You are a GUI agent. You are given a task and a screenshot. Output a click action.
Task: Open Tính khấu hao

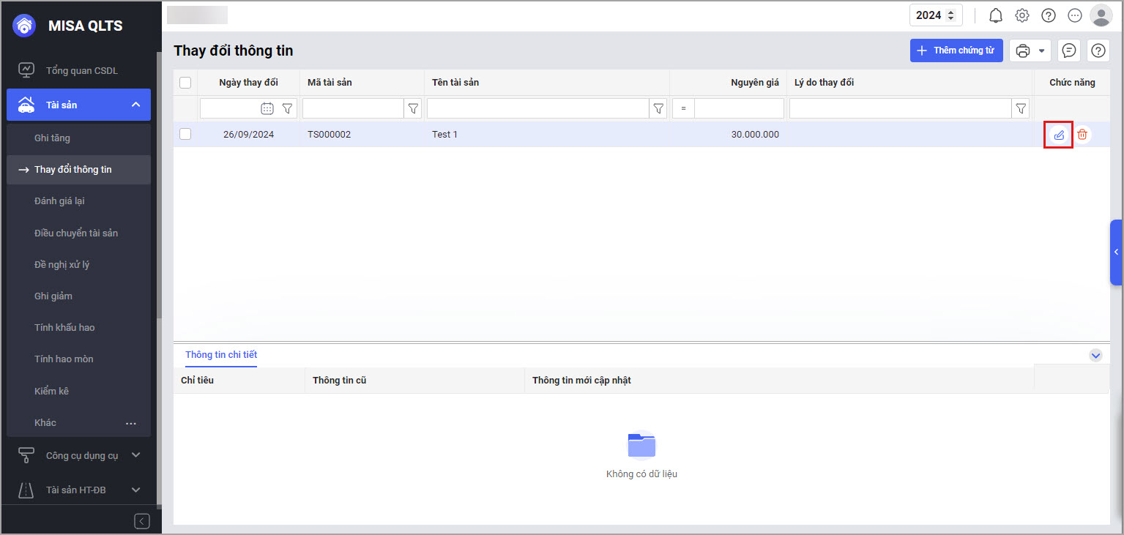[64, 327]
